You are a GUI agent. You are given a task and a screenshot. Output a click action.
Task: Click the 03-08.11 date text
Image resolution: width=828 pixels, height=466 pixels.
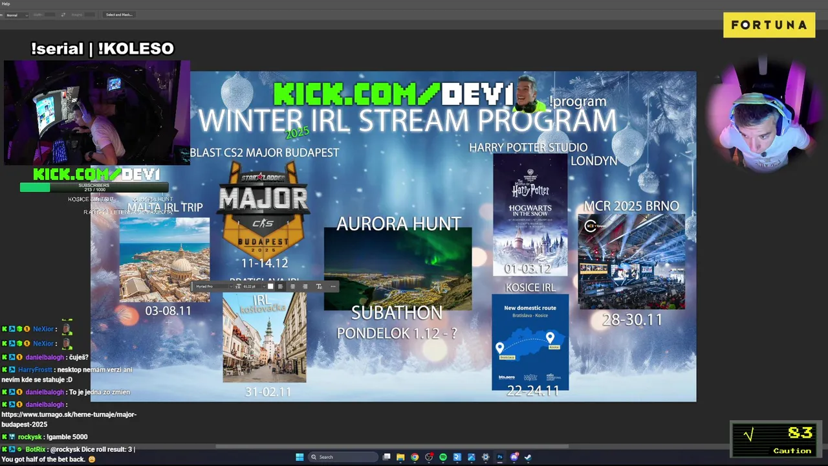pos(168,311)
